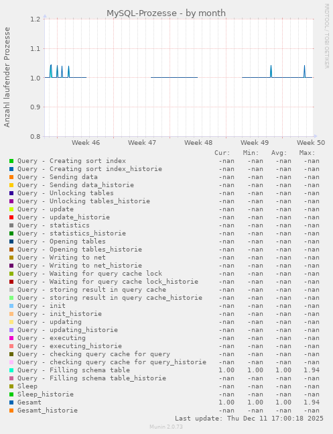This screenshot has height=434, width=333.
Task: Click the red swatch for update_historie
Action: tap(11, 217)
